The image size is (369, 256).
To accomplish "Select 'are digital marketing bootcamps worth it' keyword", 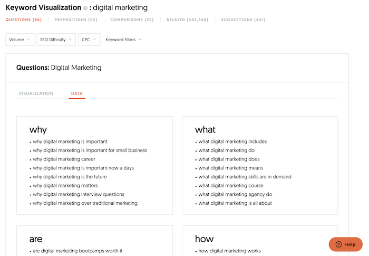I will click(77, 251).
